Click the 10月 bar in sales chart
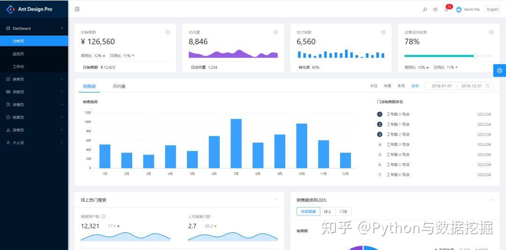 click(302, 146)
